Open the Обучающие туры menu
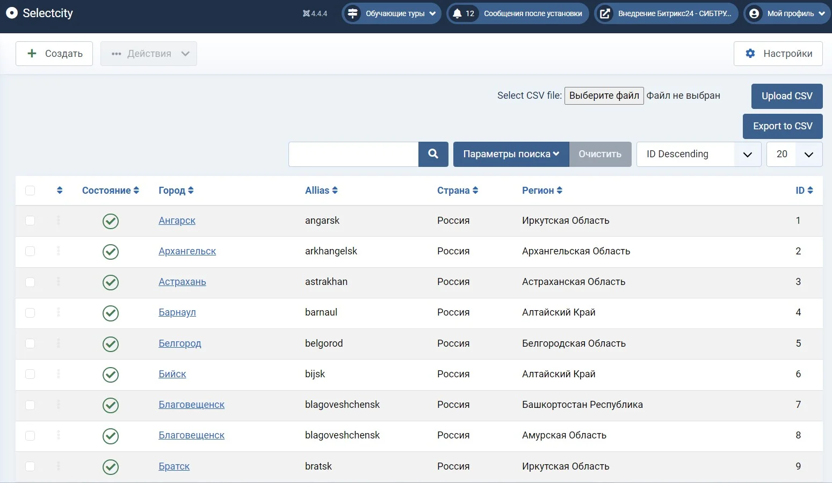 (392, 13)
